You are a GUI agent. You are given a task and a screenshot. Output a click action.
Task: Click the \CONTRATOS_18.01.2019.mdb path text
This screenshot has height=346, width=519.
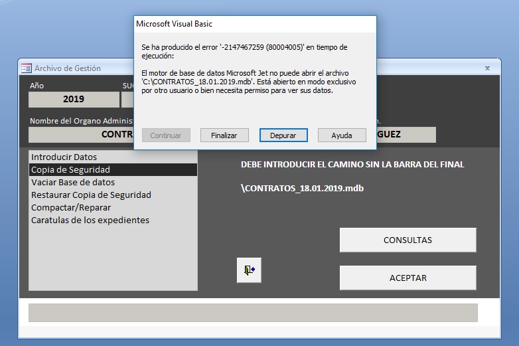[302, 189]
